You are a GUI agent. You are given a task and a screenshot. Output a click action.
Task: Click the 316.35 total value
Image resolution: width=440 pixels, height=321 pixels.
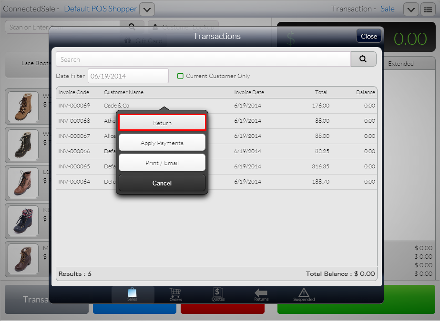point(321,166)
